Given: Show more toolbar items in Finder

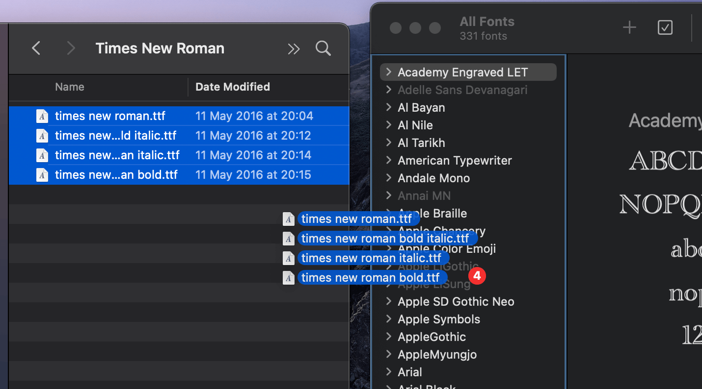Looking at the screenshot, I should coord(294,49).
